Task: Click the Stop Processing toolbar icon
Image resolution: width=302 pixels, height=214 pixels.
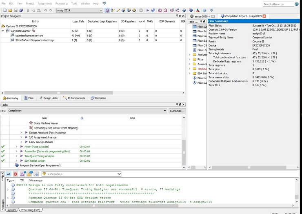Action: pos(141,10)
